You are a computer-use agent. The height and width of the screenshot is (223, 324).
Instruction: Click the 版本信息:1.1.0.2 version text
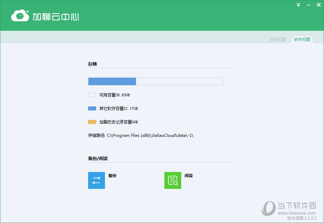tap(302, 218)
